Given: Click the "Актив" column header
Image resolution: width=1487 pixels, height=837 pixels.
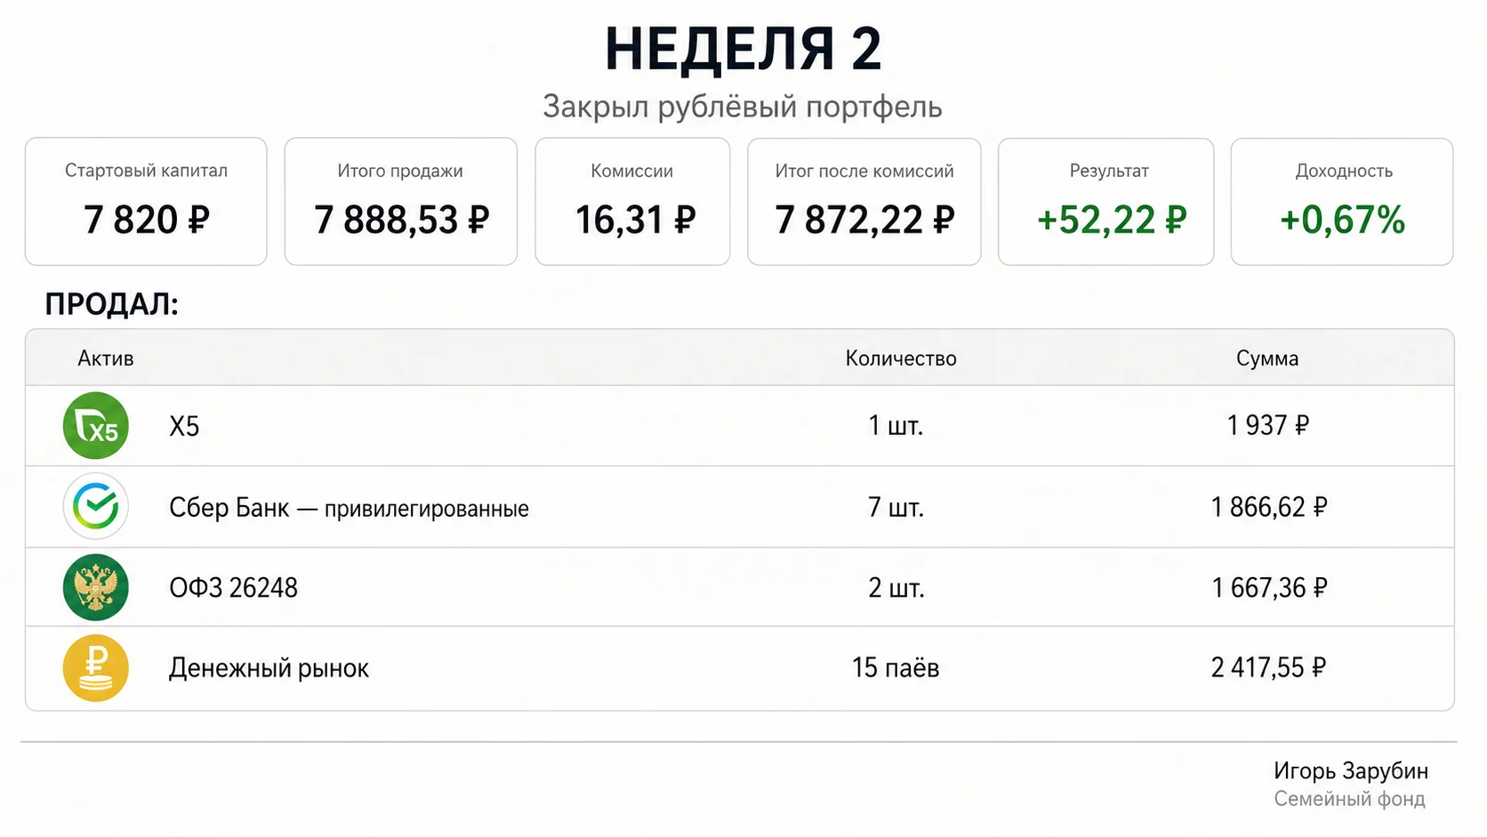Looking at the screenshot, I should click(x=106, y=358).
